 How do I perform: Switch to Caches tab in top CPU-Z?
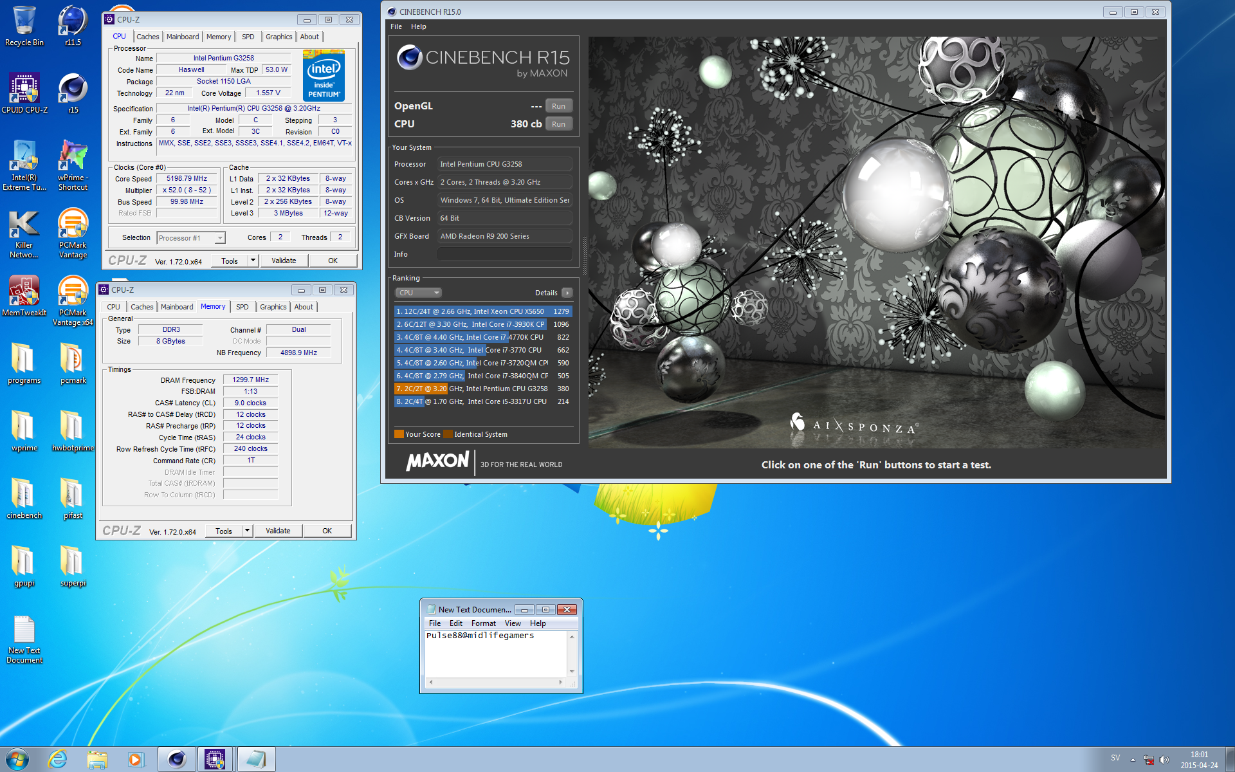[147, 37]
